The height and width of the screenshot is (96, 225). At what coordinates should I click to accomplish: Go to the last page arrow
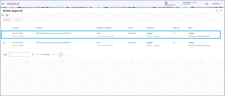[68, 54]
